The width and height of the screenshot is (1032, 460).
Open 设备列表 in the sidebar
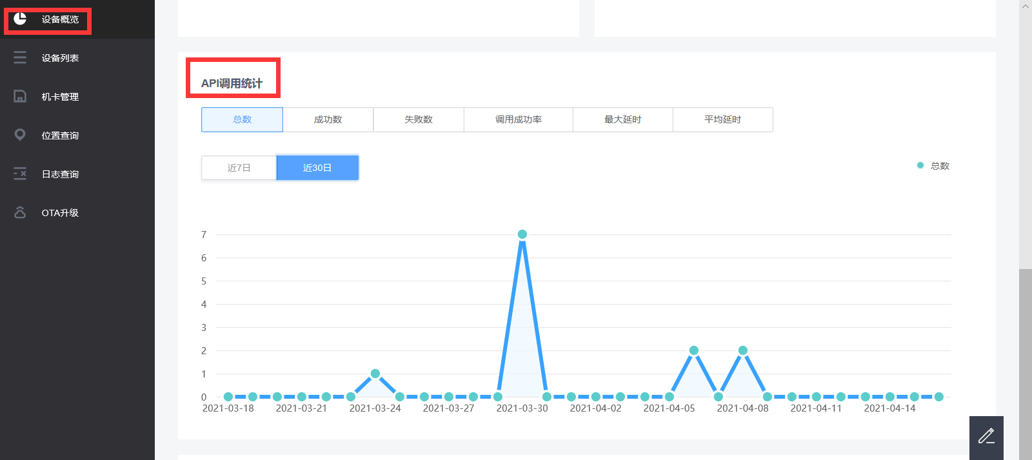pos(77,58)
